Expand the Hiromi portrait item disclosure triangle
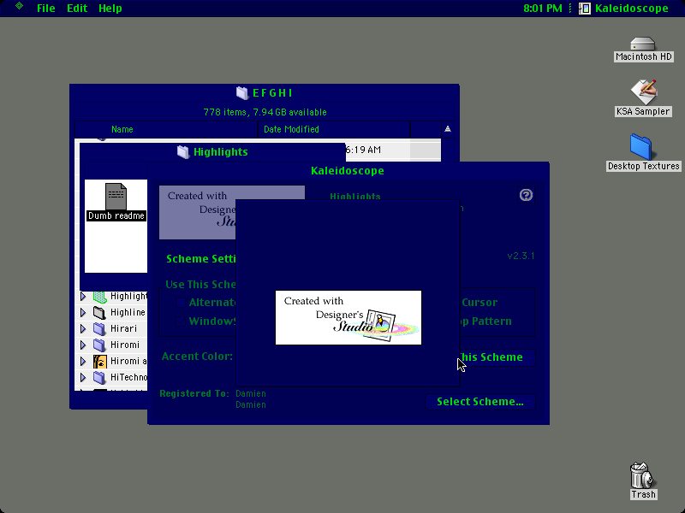Image resolution: width=685 pixels, height=513 pixels. 83,361
